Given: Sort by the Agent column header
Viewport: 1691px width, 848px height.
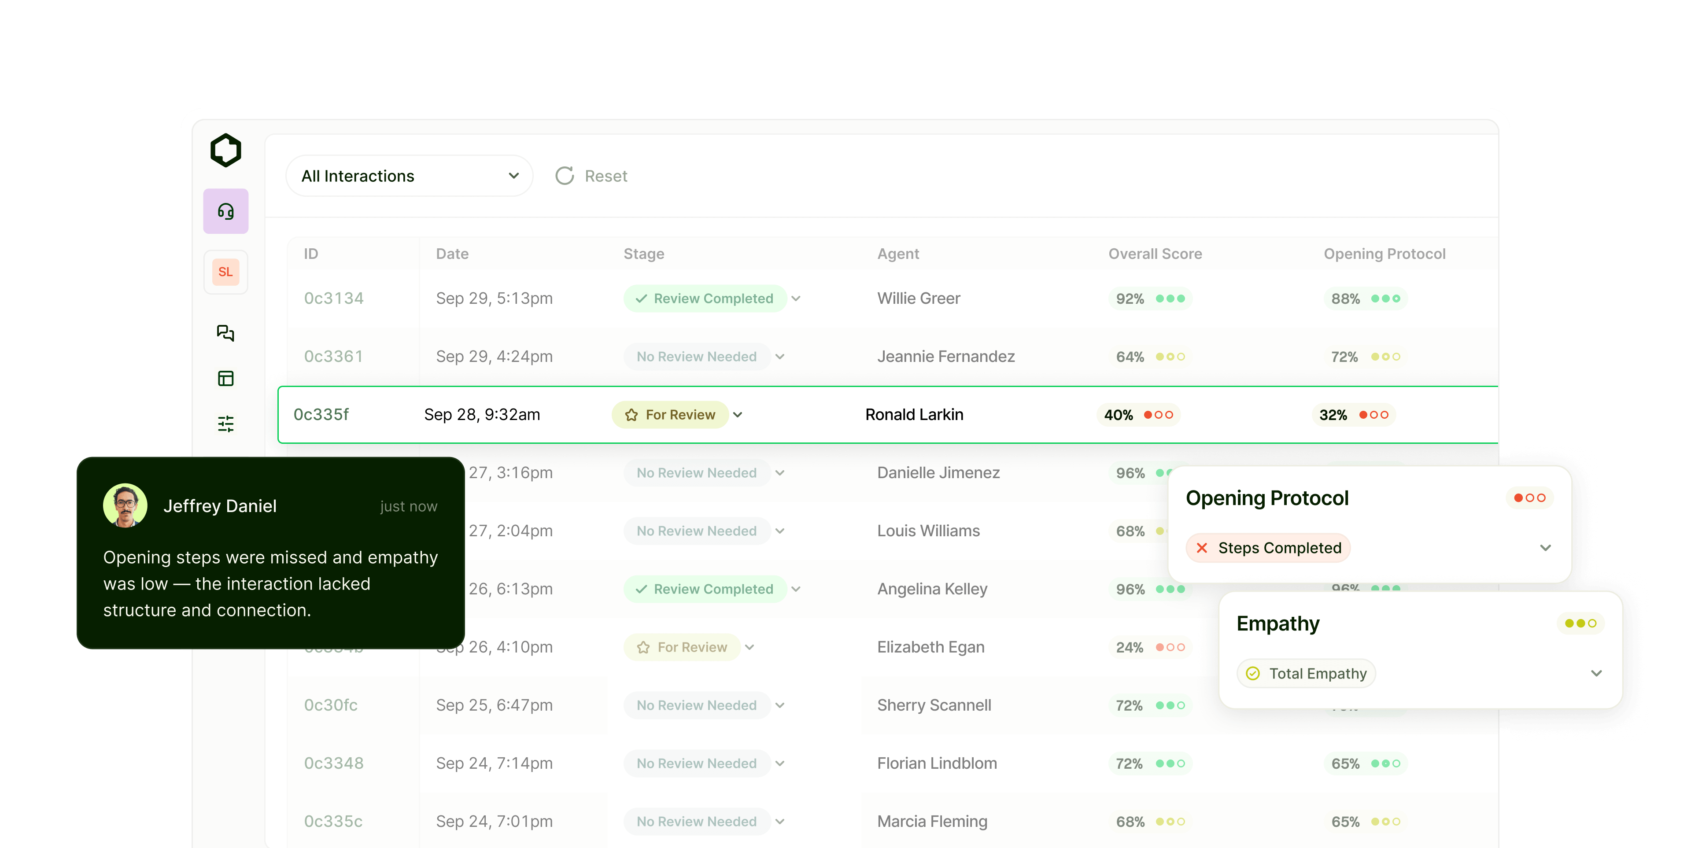Looking at the screenshot, I should pos(897,254).
